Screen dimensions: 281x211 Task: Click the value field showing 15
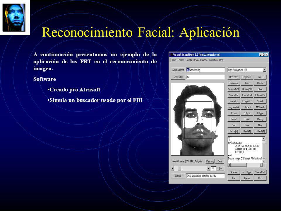(x=213, y=169)
